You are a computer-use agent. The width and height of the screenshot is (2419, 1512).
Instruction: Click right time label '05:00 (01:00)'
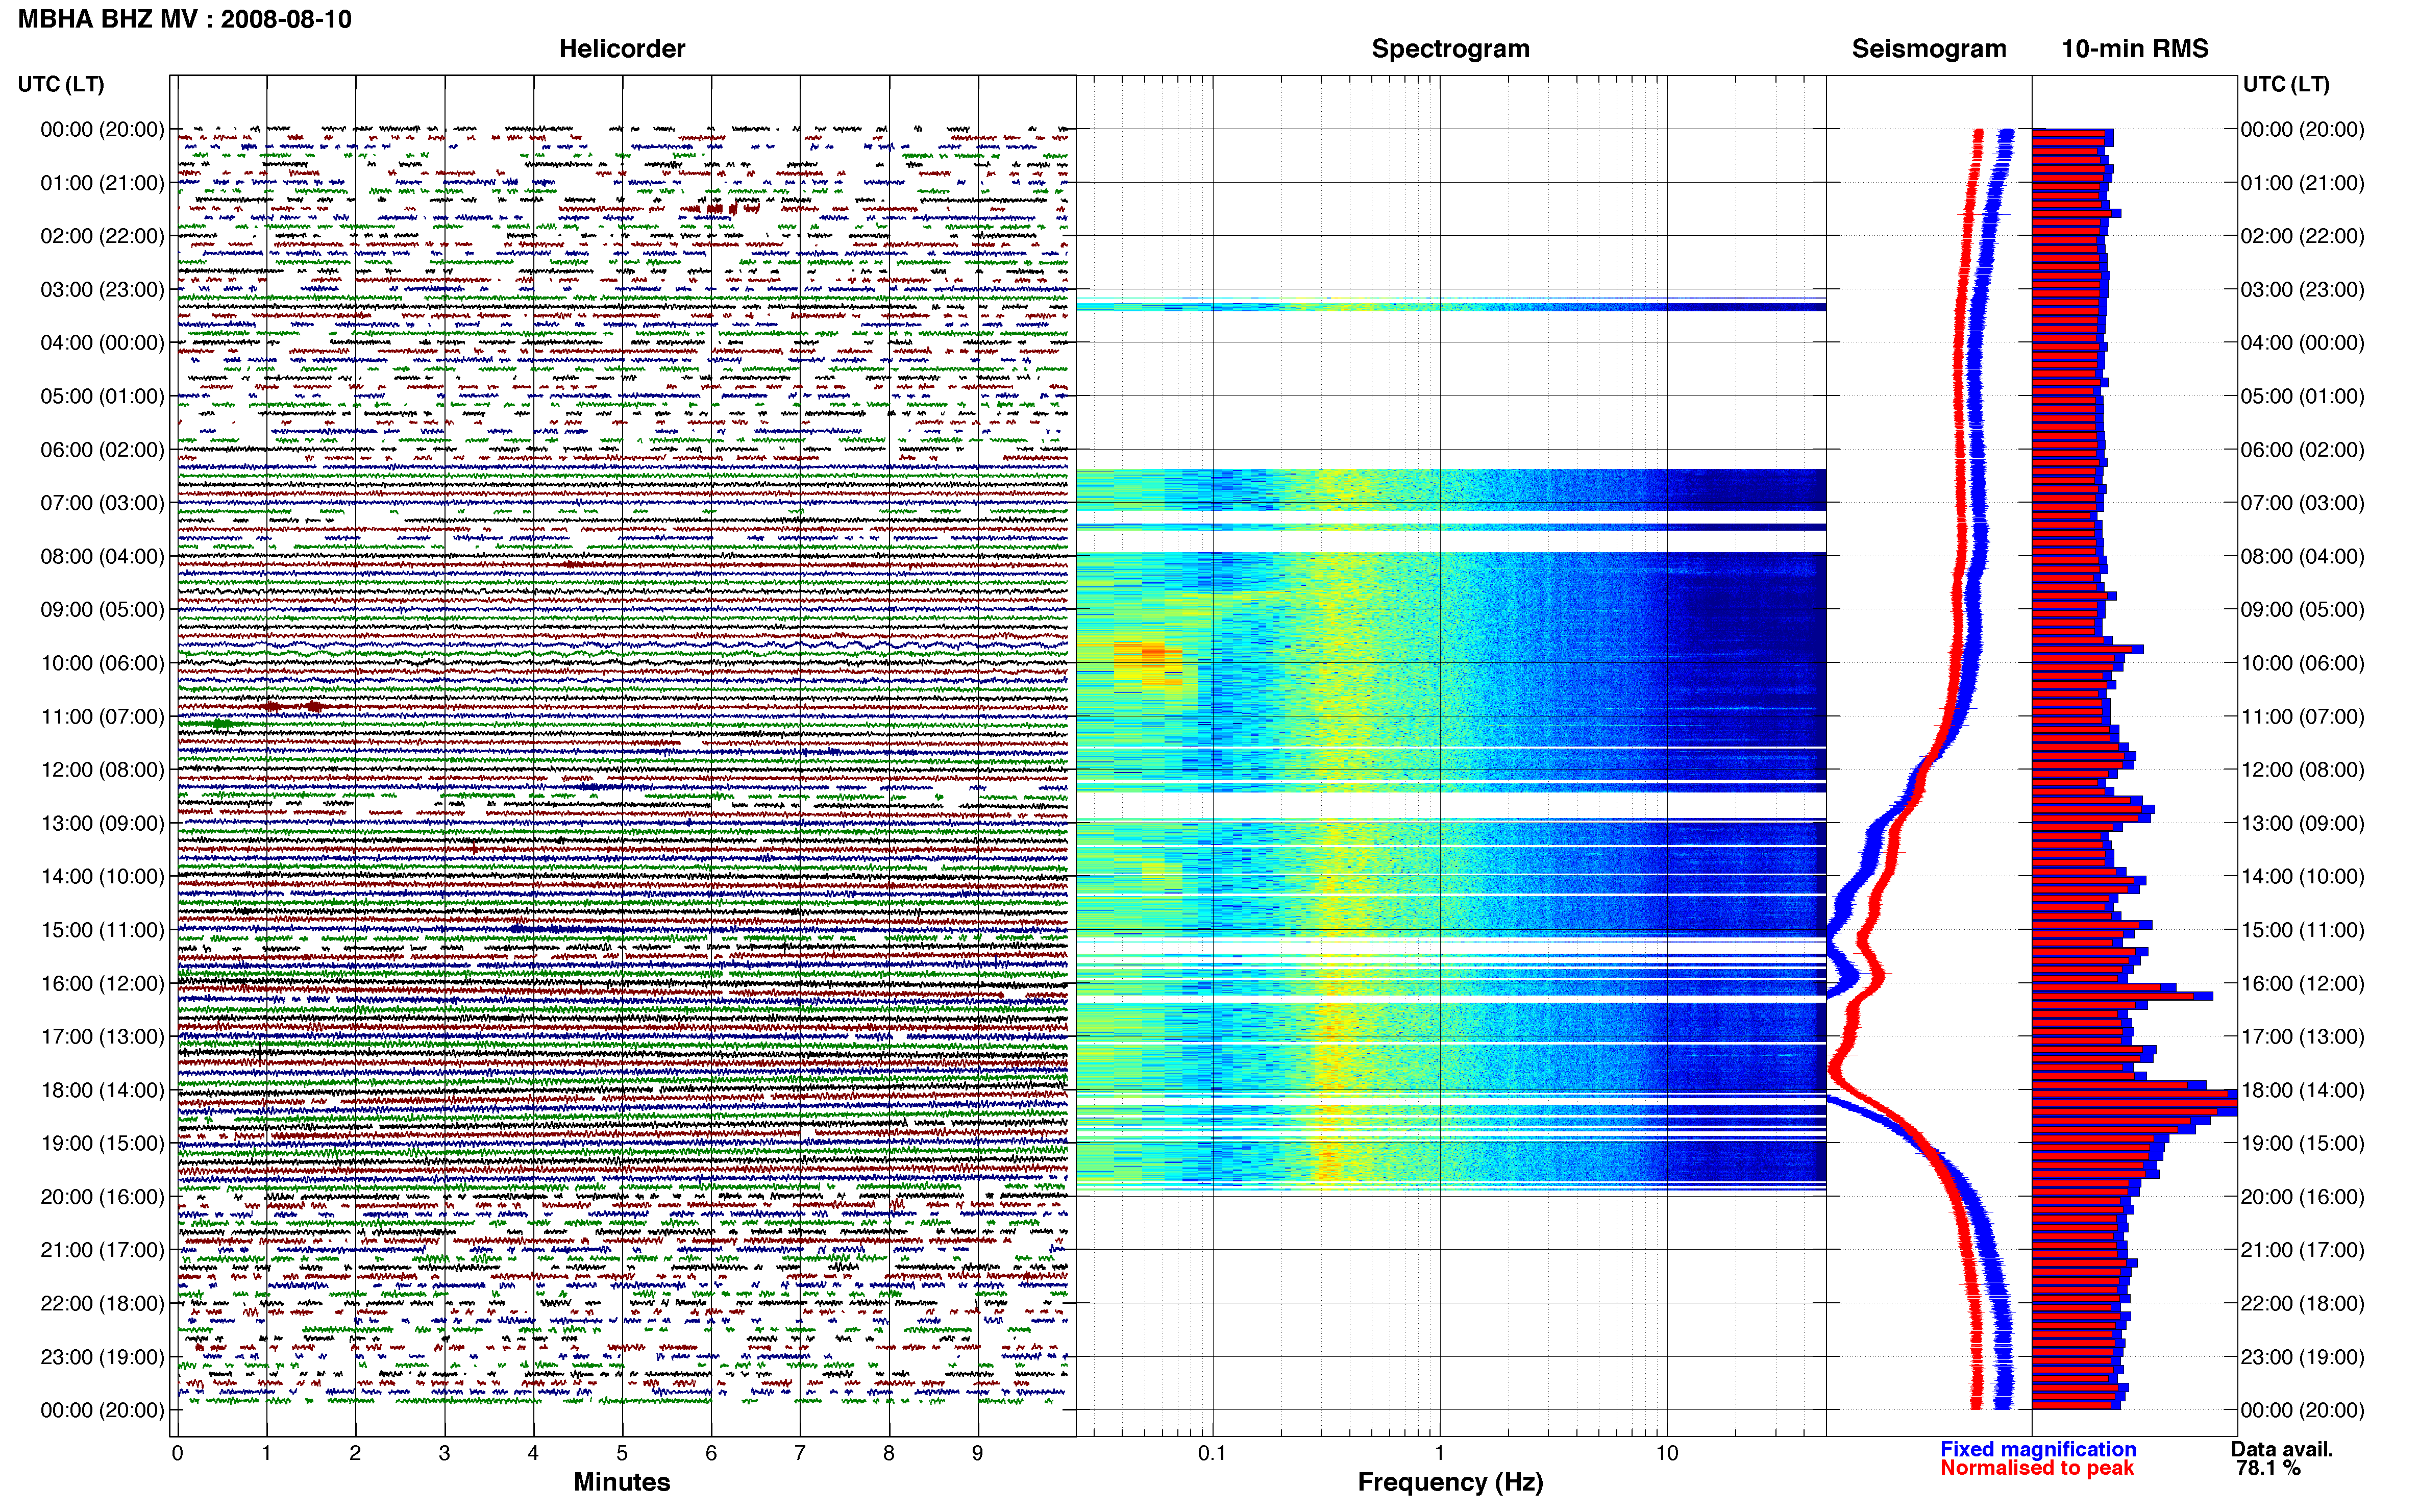click(2302, 396)
